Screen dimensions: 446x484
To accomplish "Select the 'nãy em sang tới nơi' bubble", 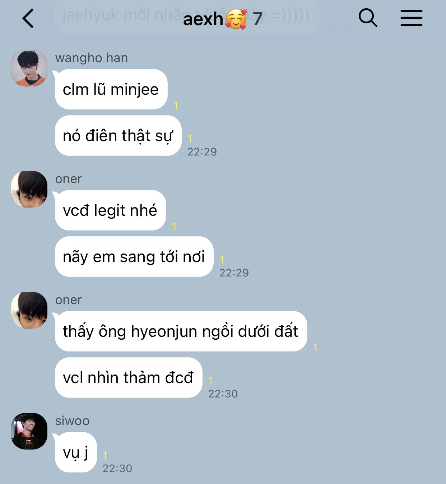I will [134, 257].
